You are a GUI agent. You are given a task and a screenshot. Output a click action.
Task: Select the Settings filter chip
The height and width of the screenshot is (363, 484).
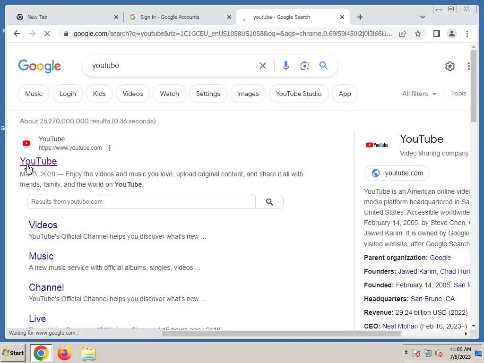[208, 94]
